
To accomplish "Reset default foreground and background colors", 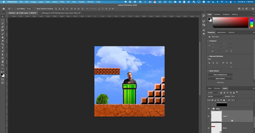I will 1,72.
